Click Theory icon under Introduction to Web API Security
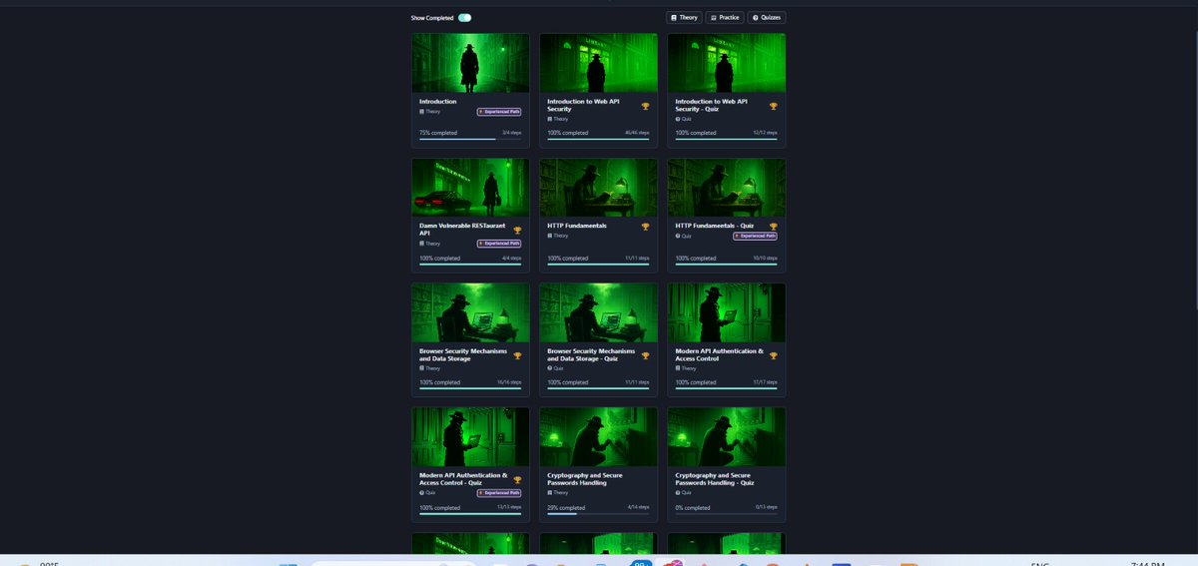The image size is (1198, 566). click(550, 119)
